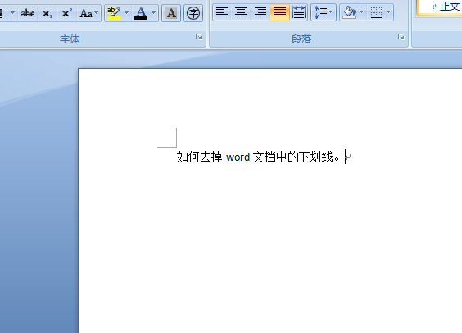Apply superscript formatting
Image resolution: width=462 pixels, height=333 pixels.
[67, 13]
